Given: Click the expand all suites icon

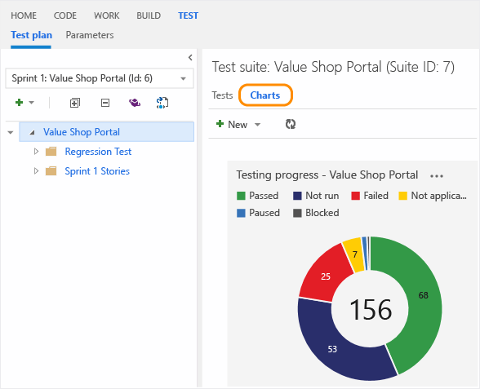Looking at the screenshot, I should pyautogui.click(x=75, y=103).
